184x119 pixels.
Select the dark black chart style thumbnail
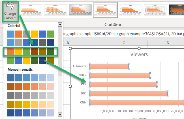[176, 10]
